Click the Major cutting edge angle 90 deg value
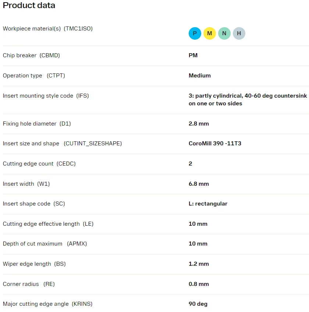Image resolution: width=309 pixels, height=312 pixels. click(198, 304)
